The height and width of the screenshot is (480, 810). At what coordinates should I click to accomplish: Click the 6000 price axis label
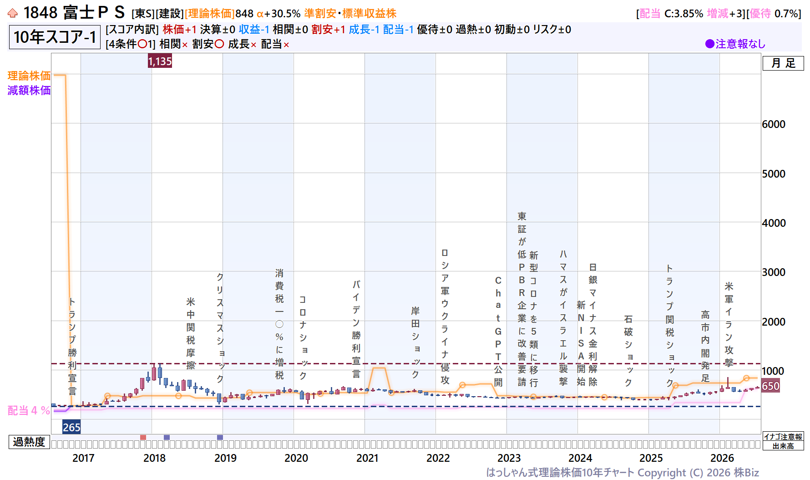[x=774, y=124]
